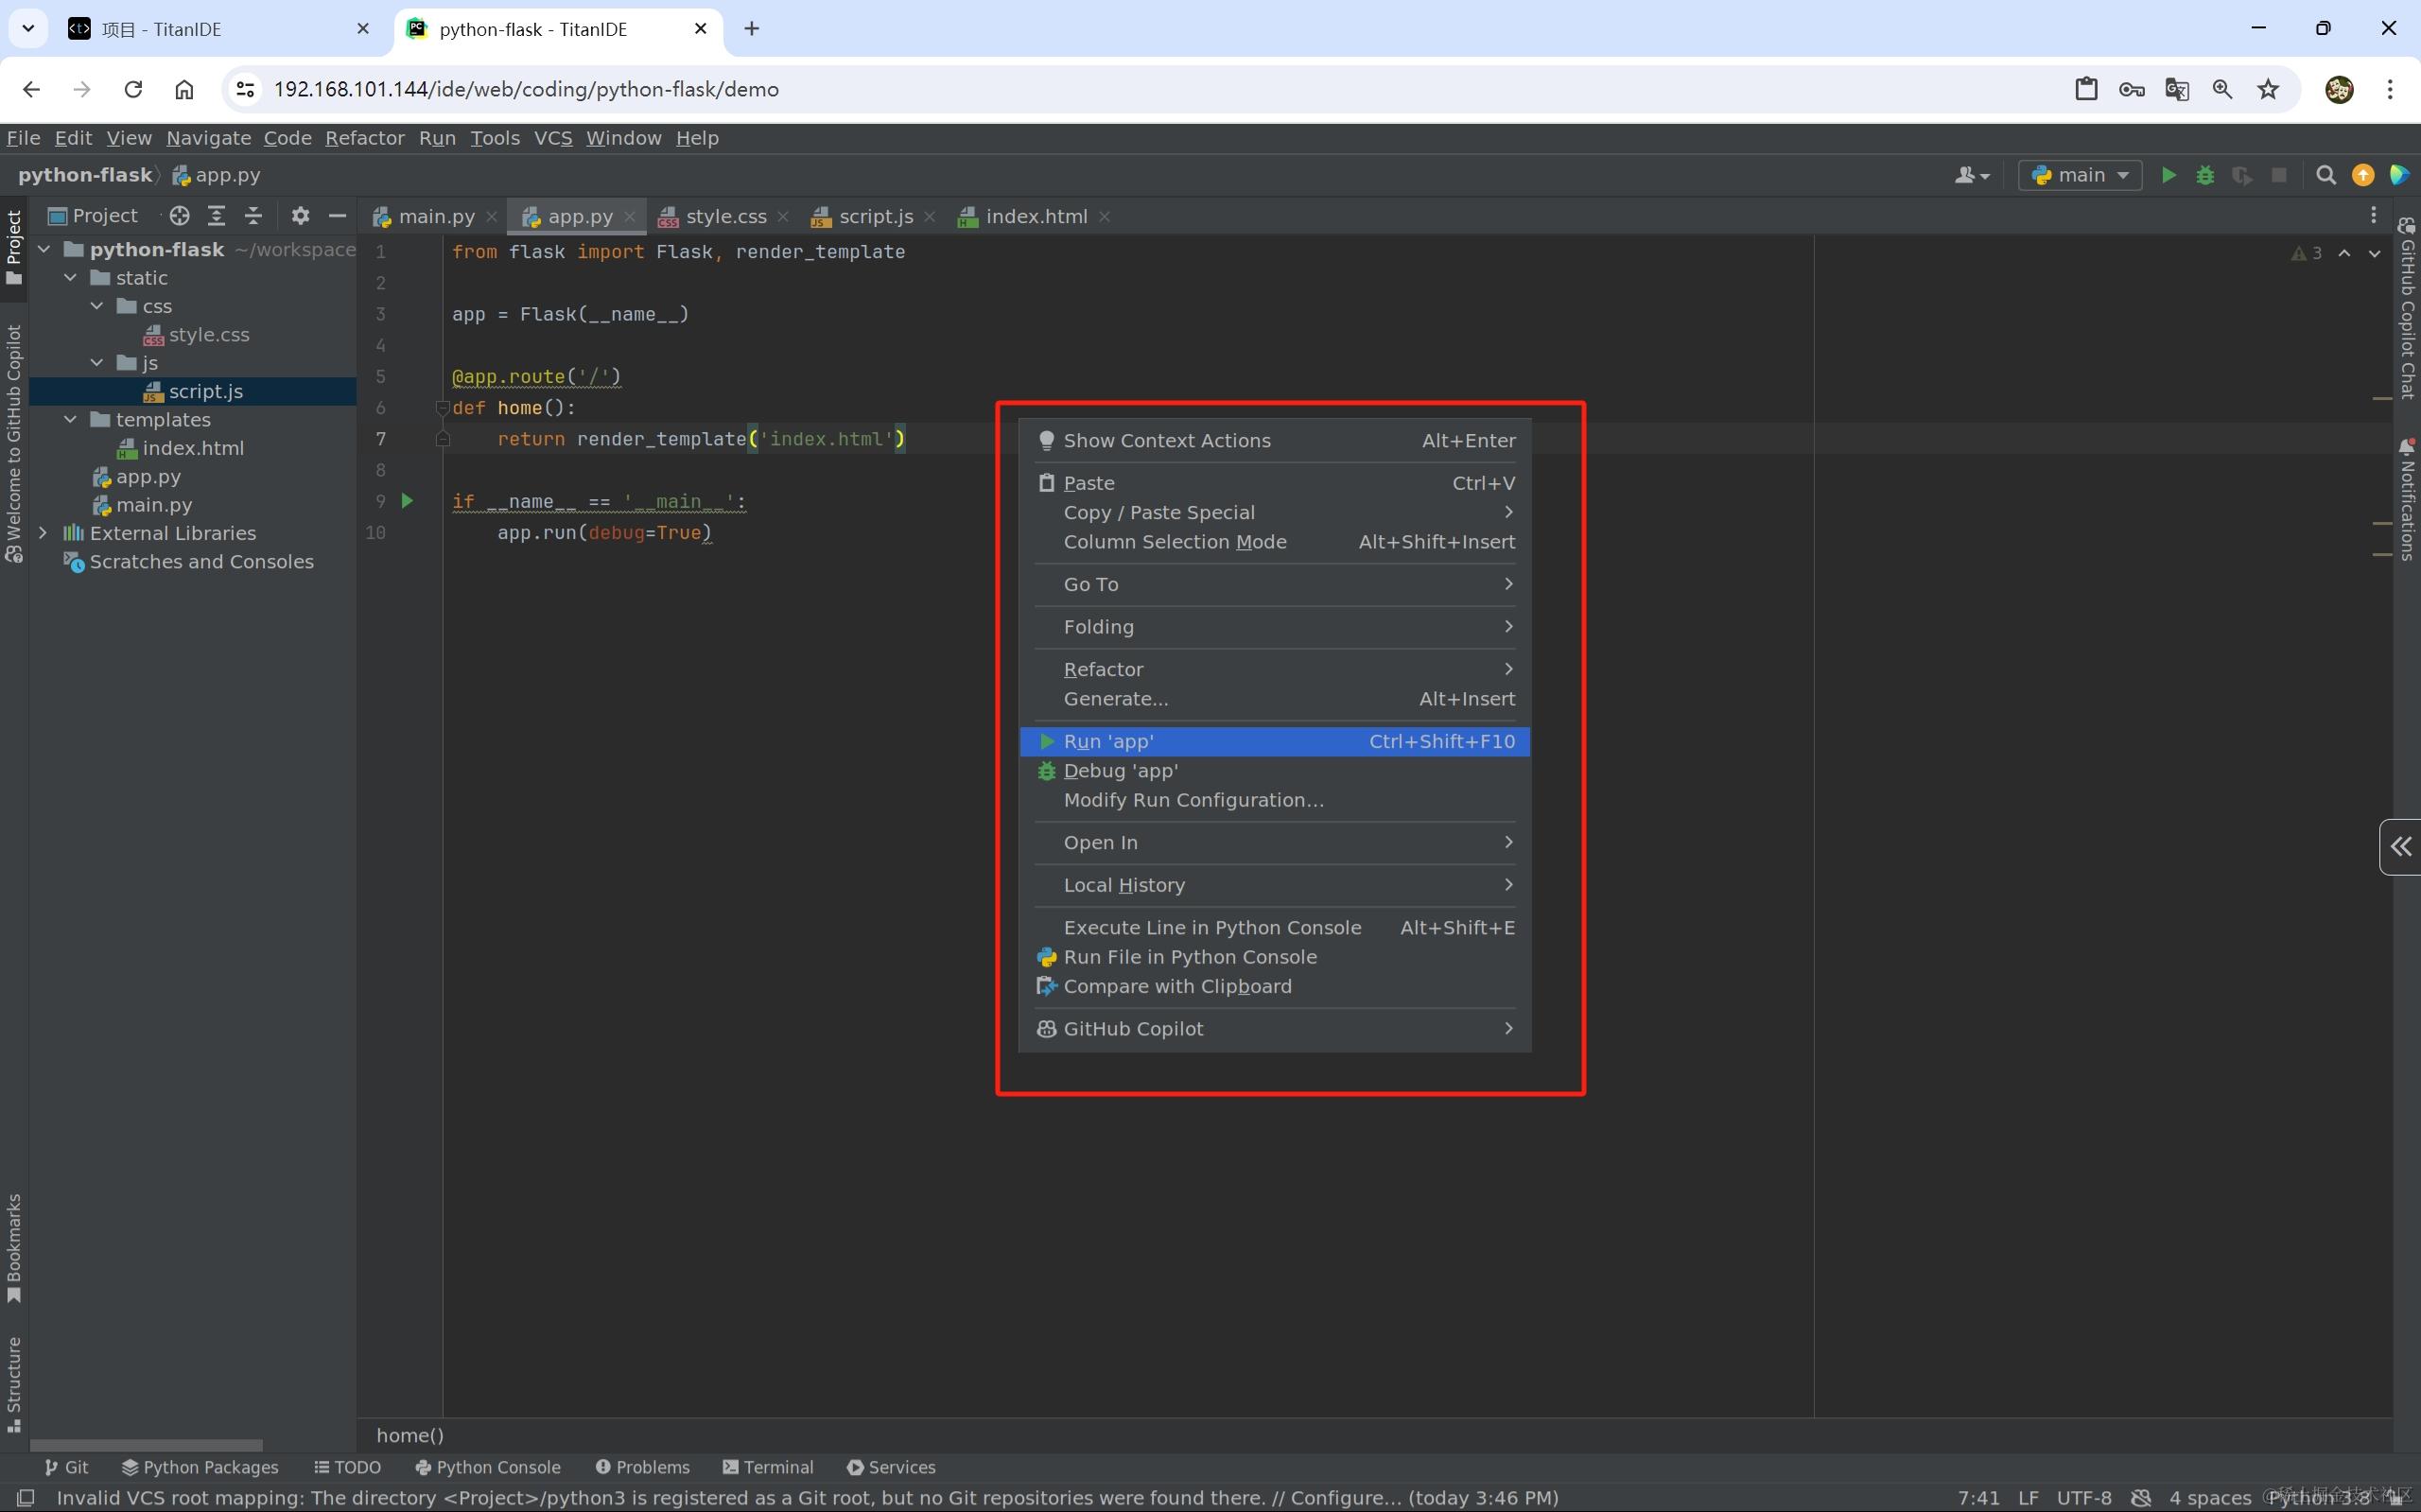The height and width of the screenshot is (1512, 2421).
Task: Click the gutter run arrow on line 9
Action: tap(407, 501)
